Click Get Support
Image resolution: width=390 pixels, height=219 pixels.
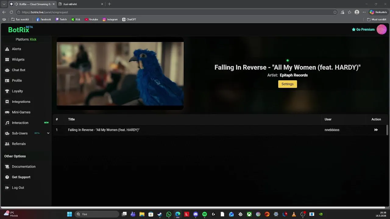(x=21, y=177)
